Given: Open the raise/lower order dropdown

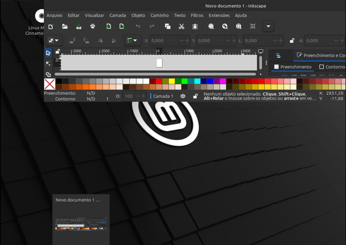Looking at the screenshot, I should click(x=132, y=41).
